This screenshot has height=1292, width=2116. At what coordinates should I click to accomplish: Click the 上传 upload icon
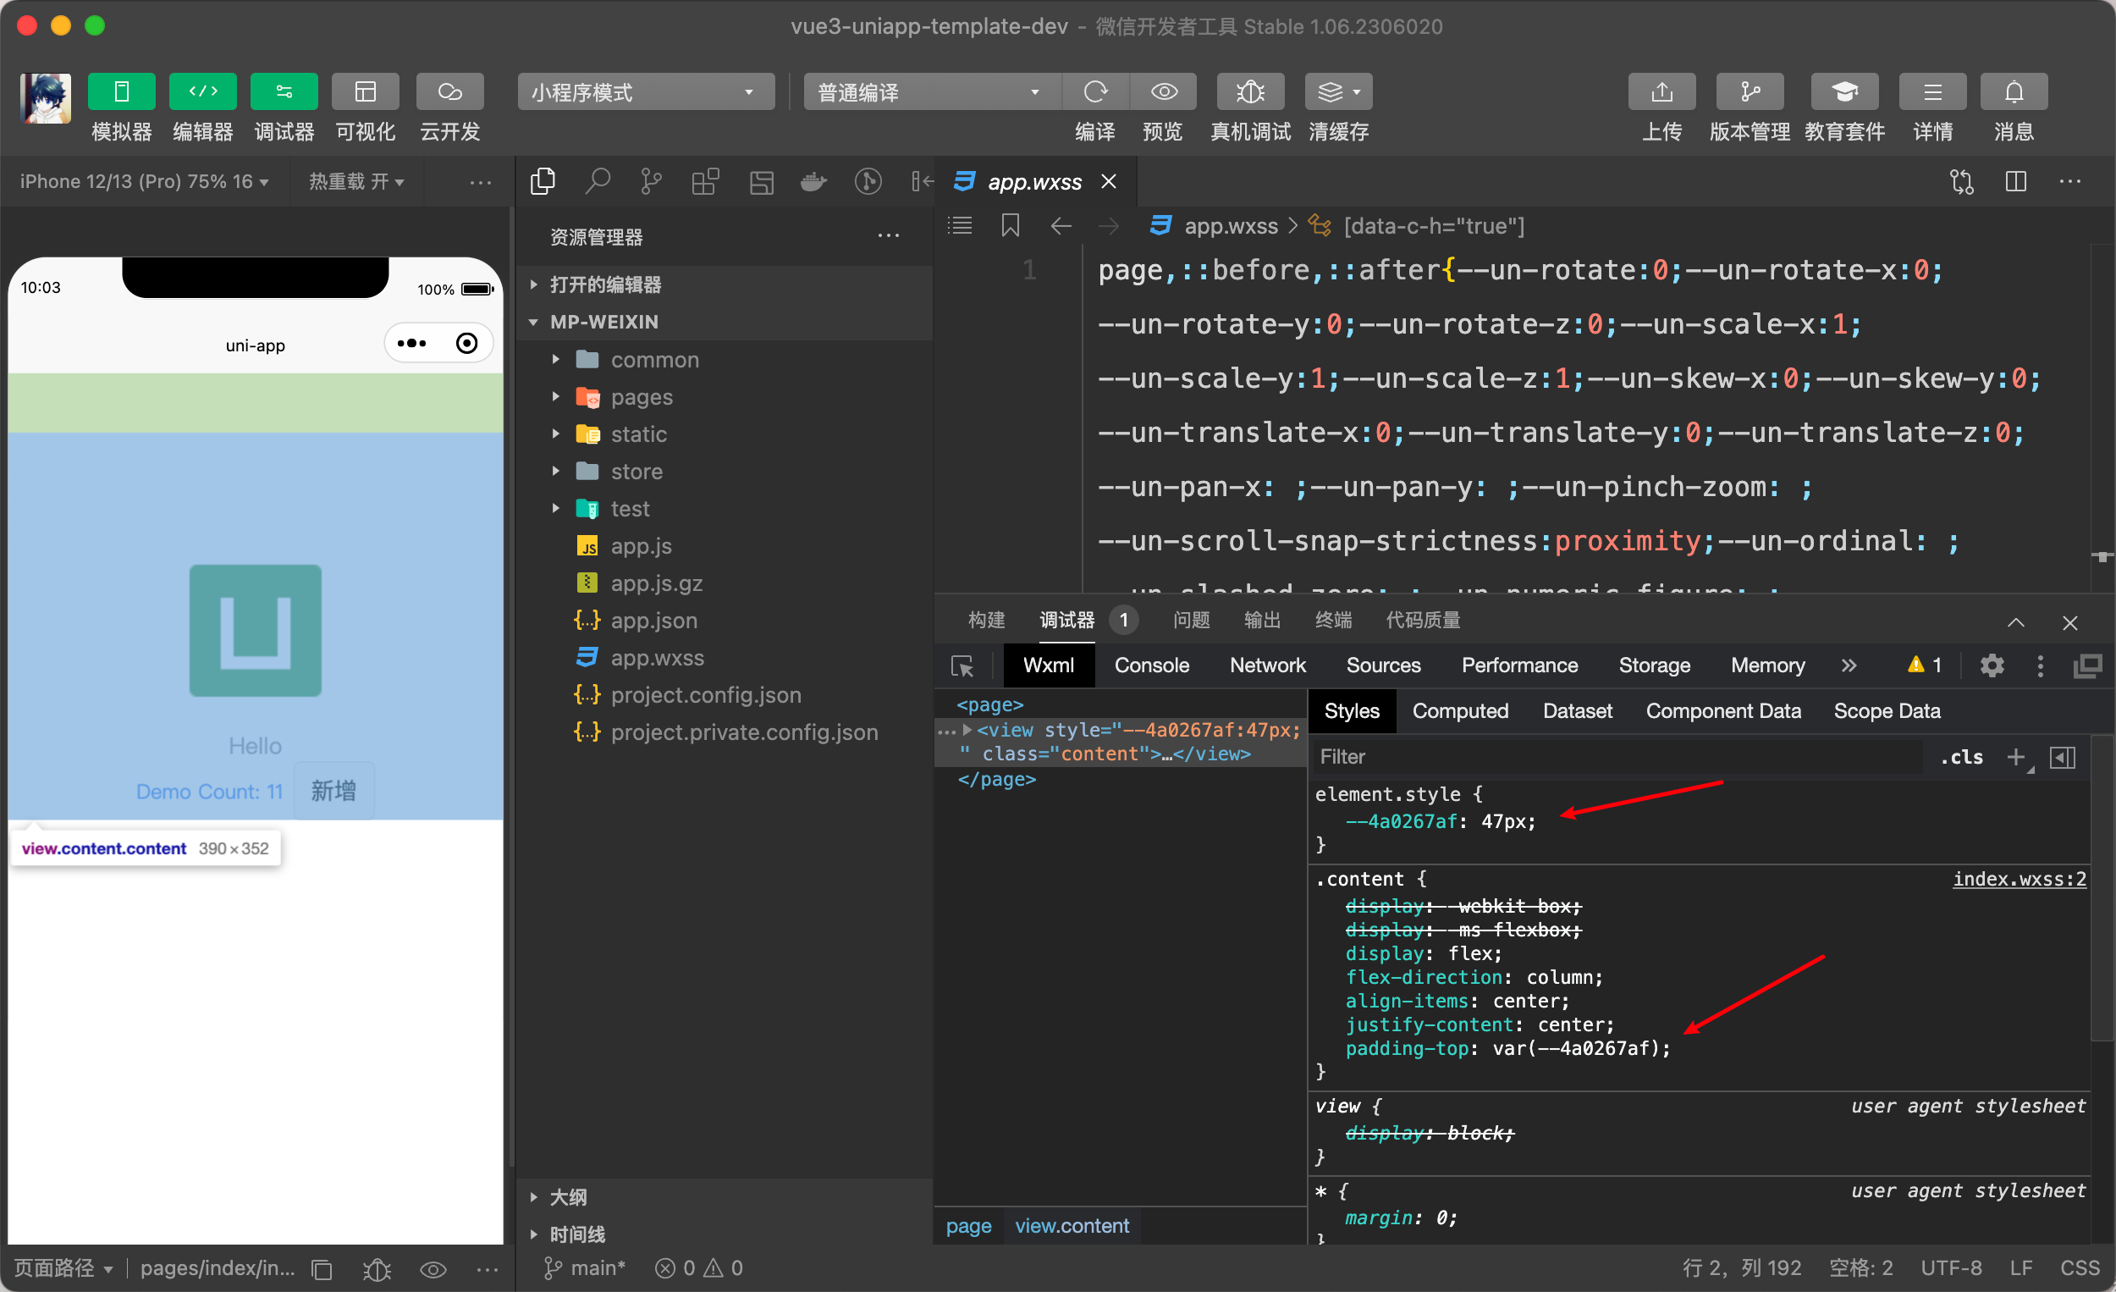coord(1662,92)
